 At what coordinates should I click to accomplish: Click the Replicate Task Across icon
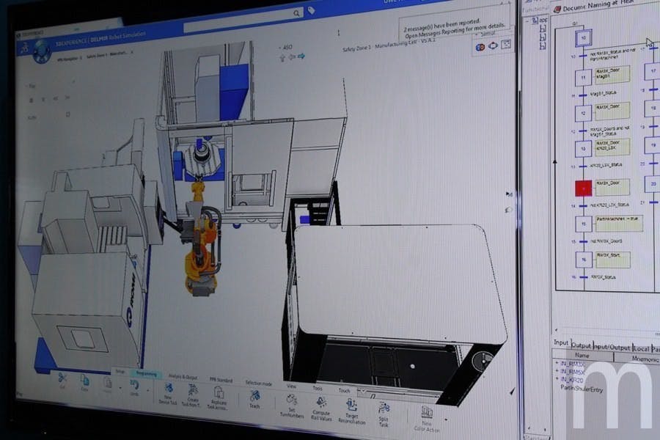pyautogui.click(x=219, y=392)
